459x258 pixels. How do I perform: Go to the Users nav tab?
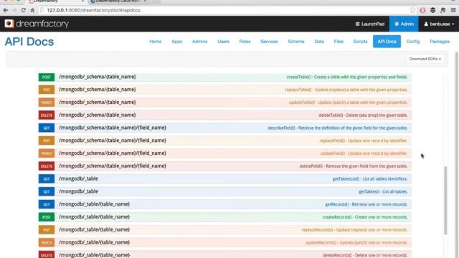coord(223,42)
